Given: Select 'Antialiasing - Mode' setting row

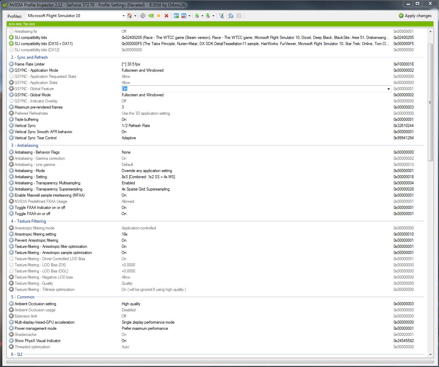Looking at the screenshot, I should click(216, 171).
